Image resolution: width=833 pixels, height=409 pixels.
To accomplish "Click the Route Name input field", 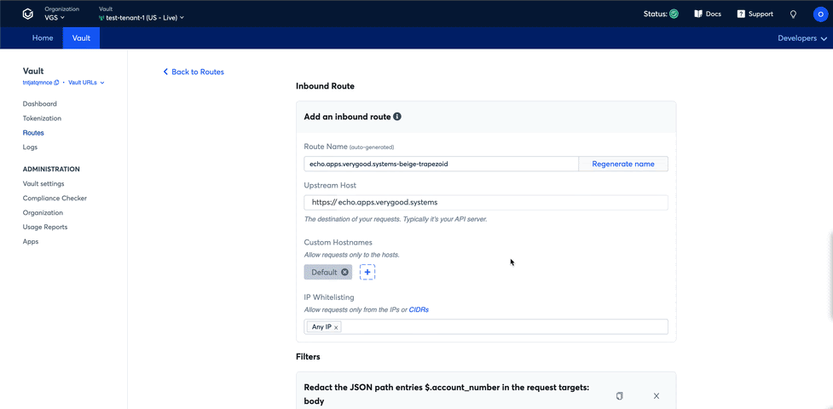I will (x=441, y=164).
